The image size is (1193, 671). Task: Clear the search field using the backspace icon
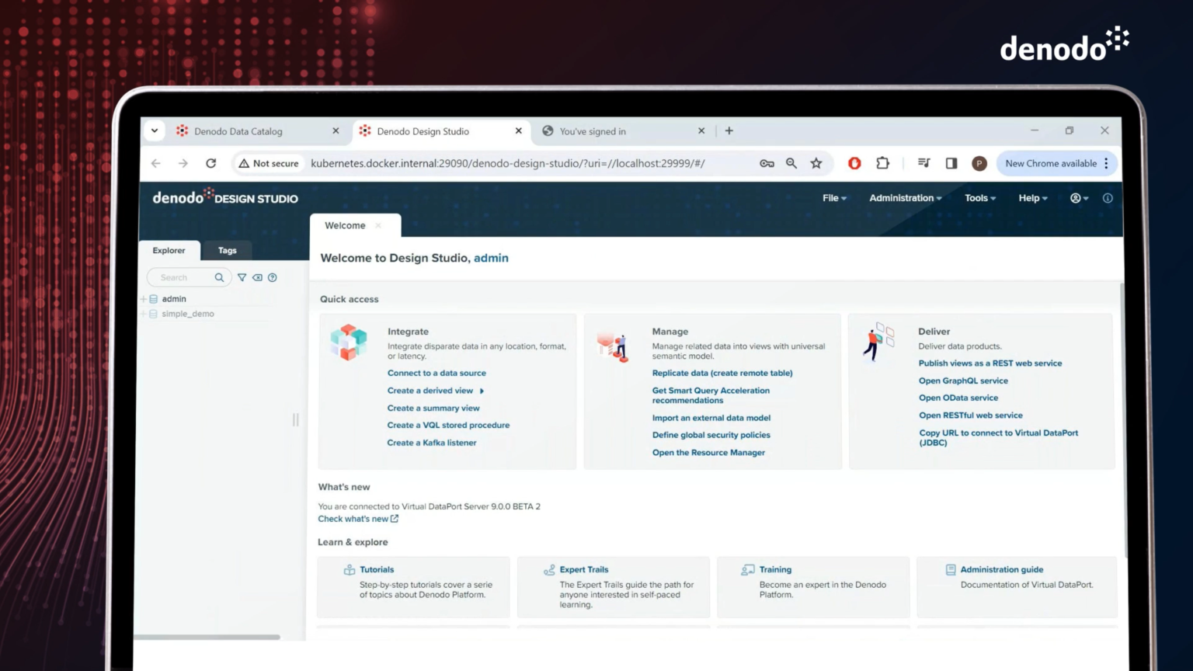257,277
